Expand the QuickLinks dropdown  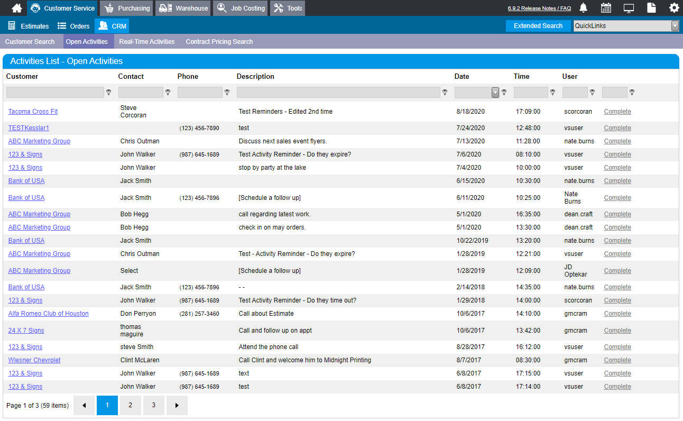(x=675, y=26)
